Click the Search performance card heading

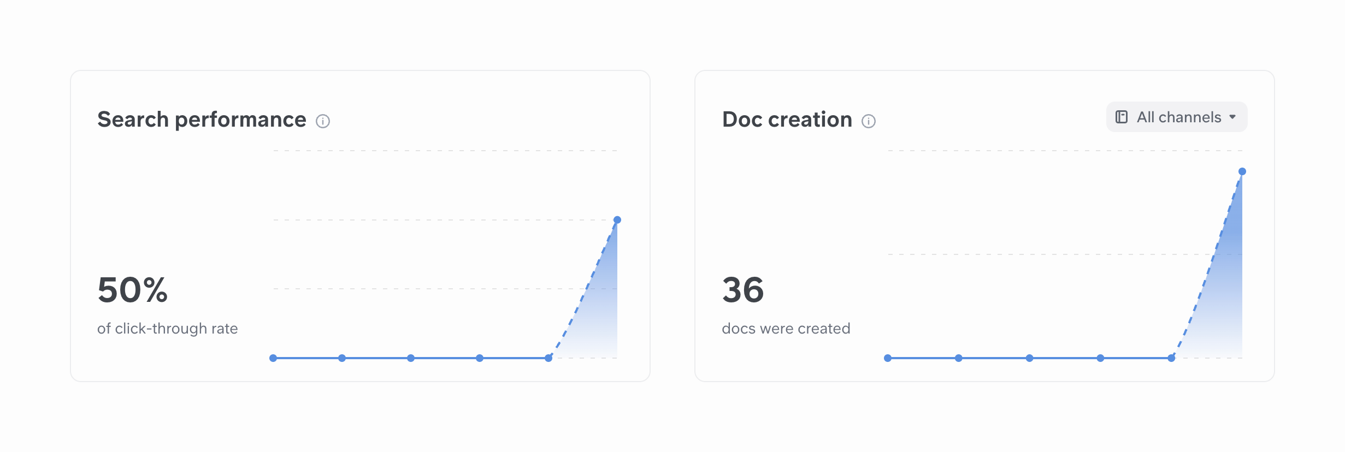(x=202, y=120)
